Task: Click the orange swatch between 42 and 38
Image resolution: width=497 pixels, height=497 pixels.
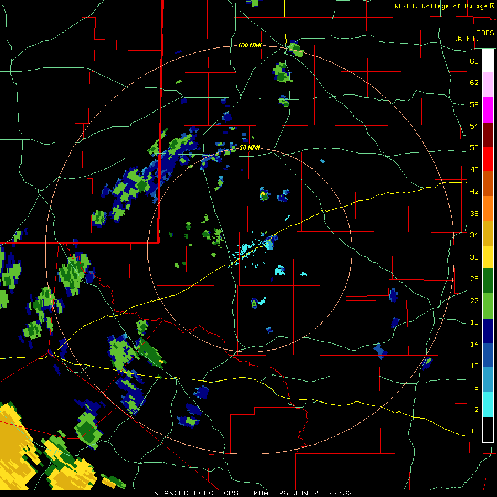Action: (x=488, y=209)
